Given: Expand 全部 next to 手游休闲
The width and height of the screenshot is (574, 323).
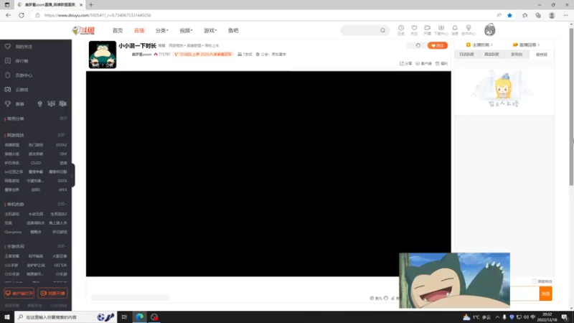Looking at the screenshot, I should point(62,246).
